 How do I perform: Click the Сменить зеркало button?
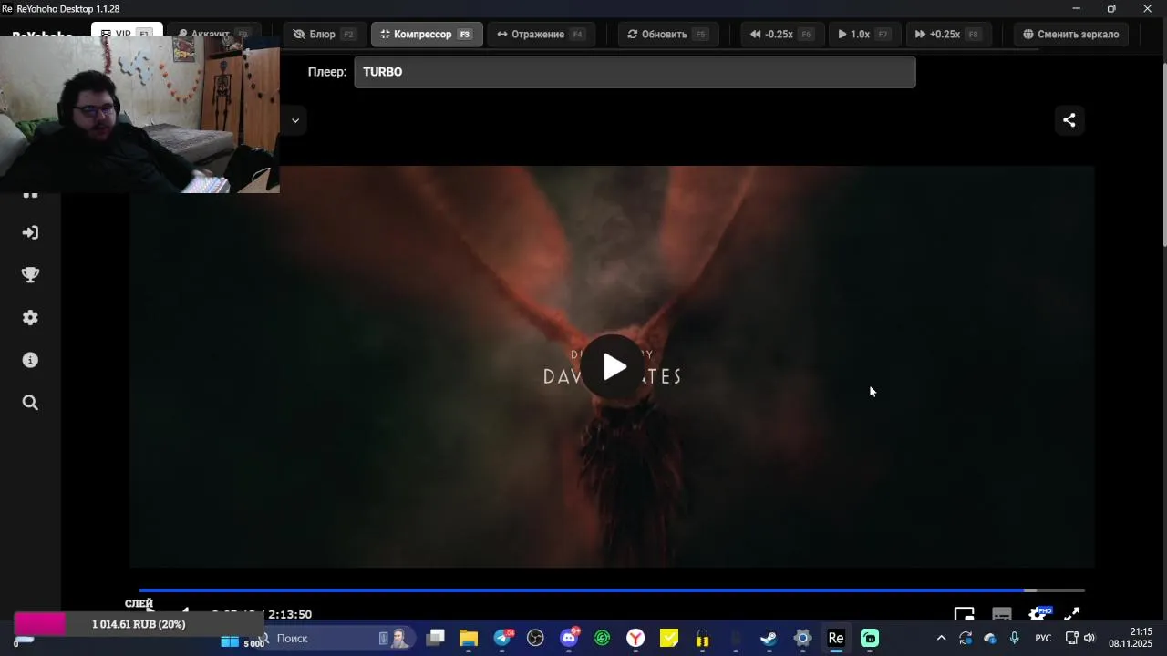(x=1071, y=35)
